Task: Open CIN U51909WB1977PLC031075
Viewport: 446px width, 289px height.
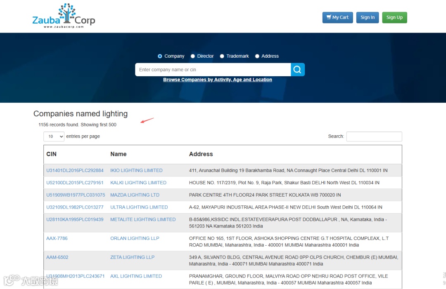Action: click(x=76, y=195)
